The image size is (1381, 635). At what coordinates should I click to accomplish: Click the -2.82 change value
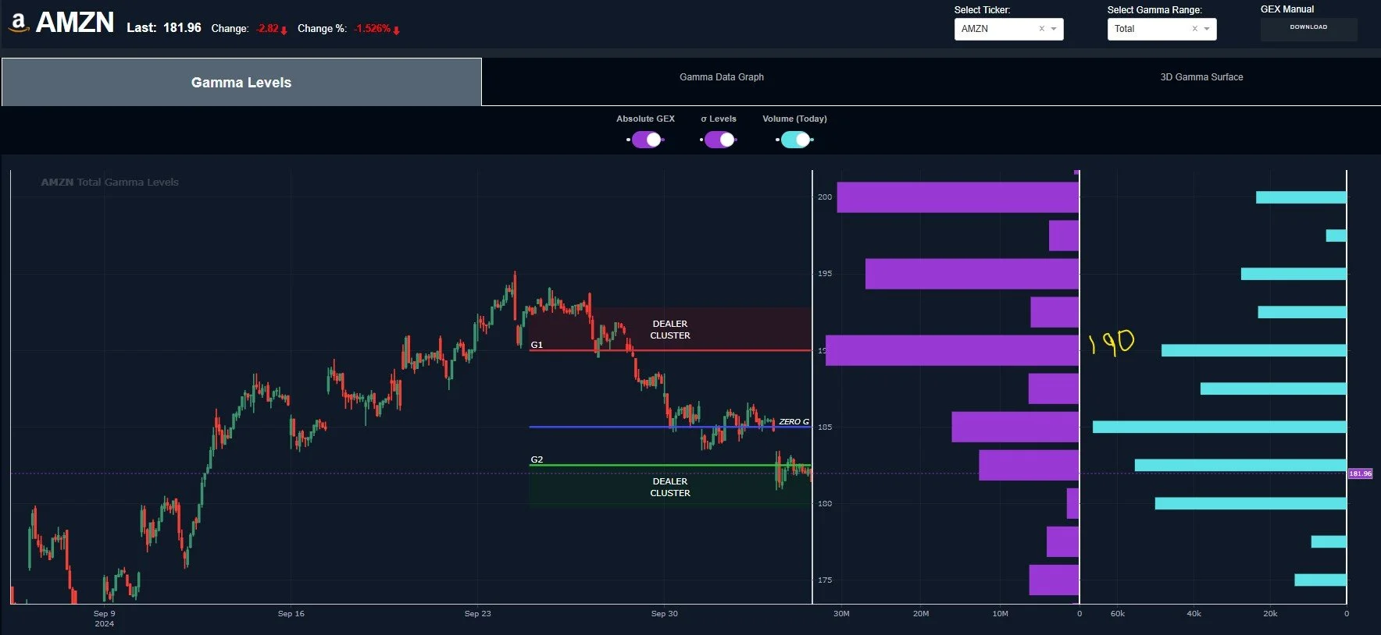(x=268, y=29)
